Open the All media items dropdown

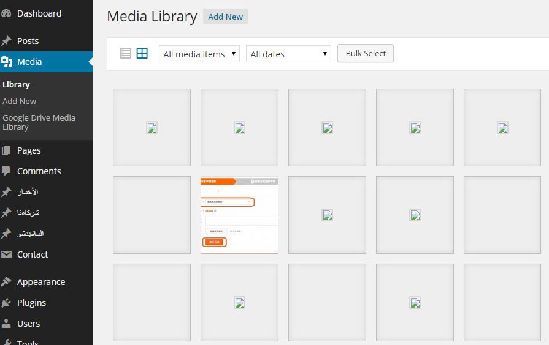[199, 54]
